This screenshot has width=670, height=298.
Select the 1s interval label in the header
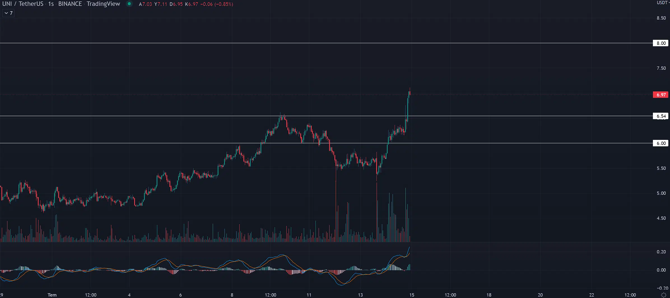click(x=51, y=4)
